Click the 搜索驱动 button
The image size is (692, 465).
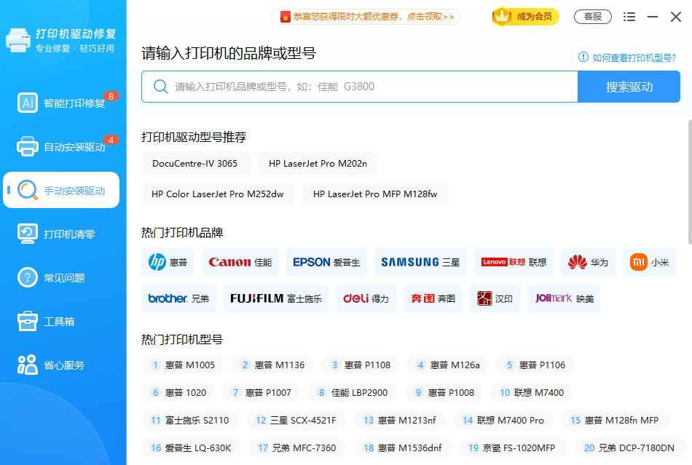coord(629,87)
